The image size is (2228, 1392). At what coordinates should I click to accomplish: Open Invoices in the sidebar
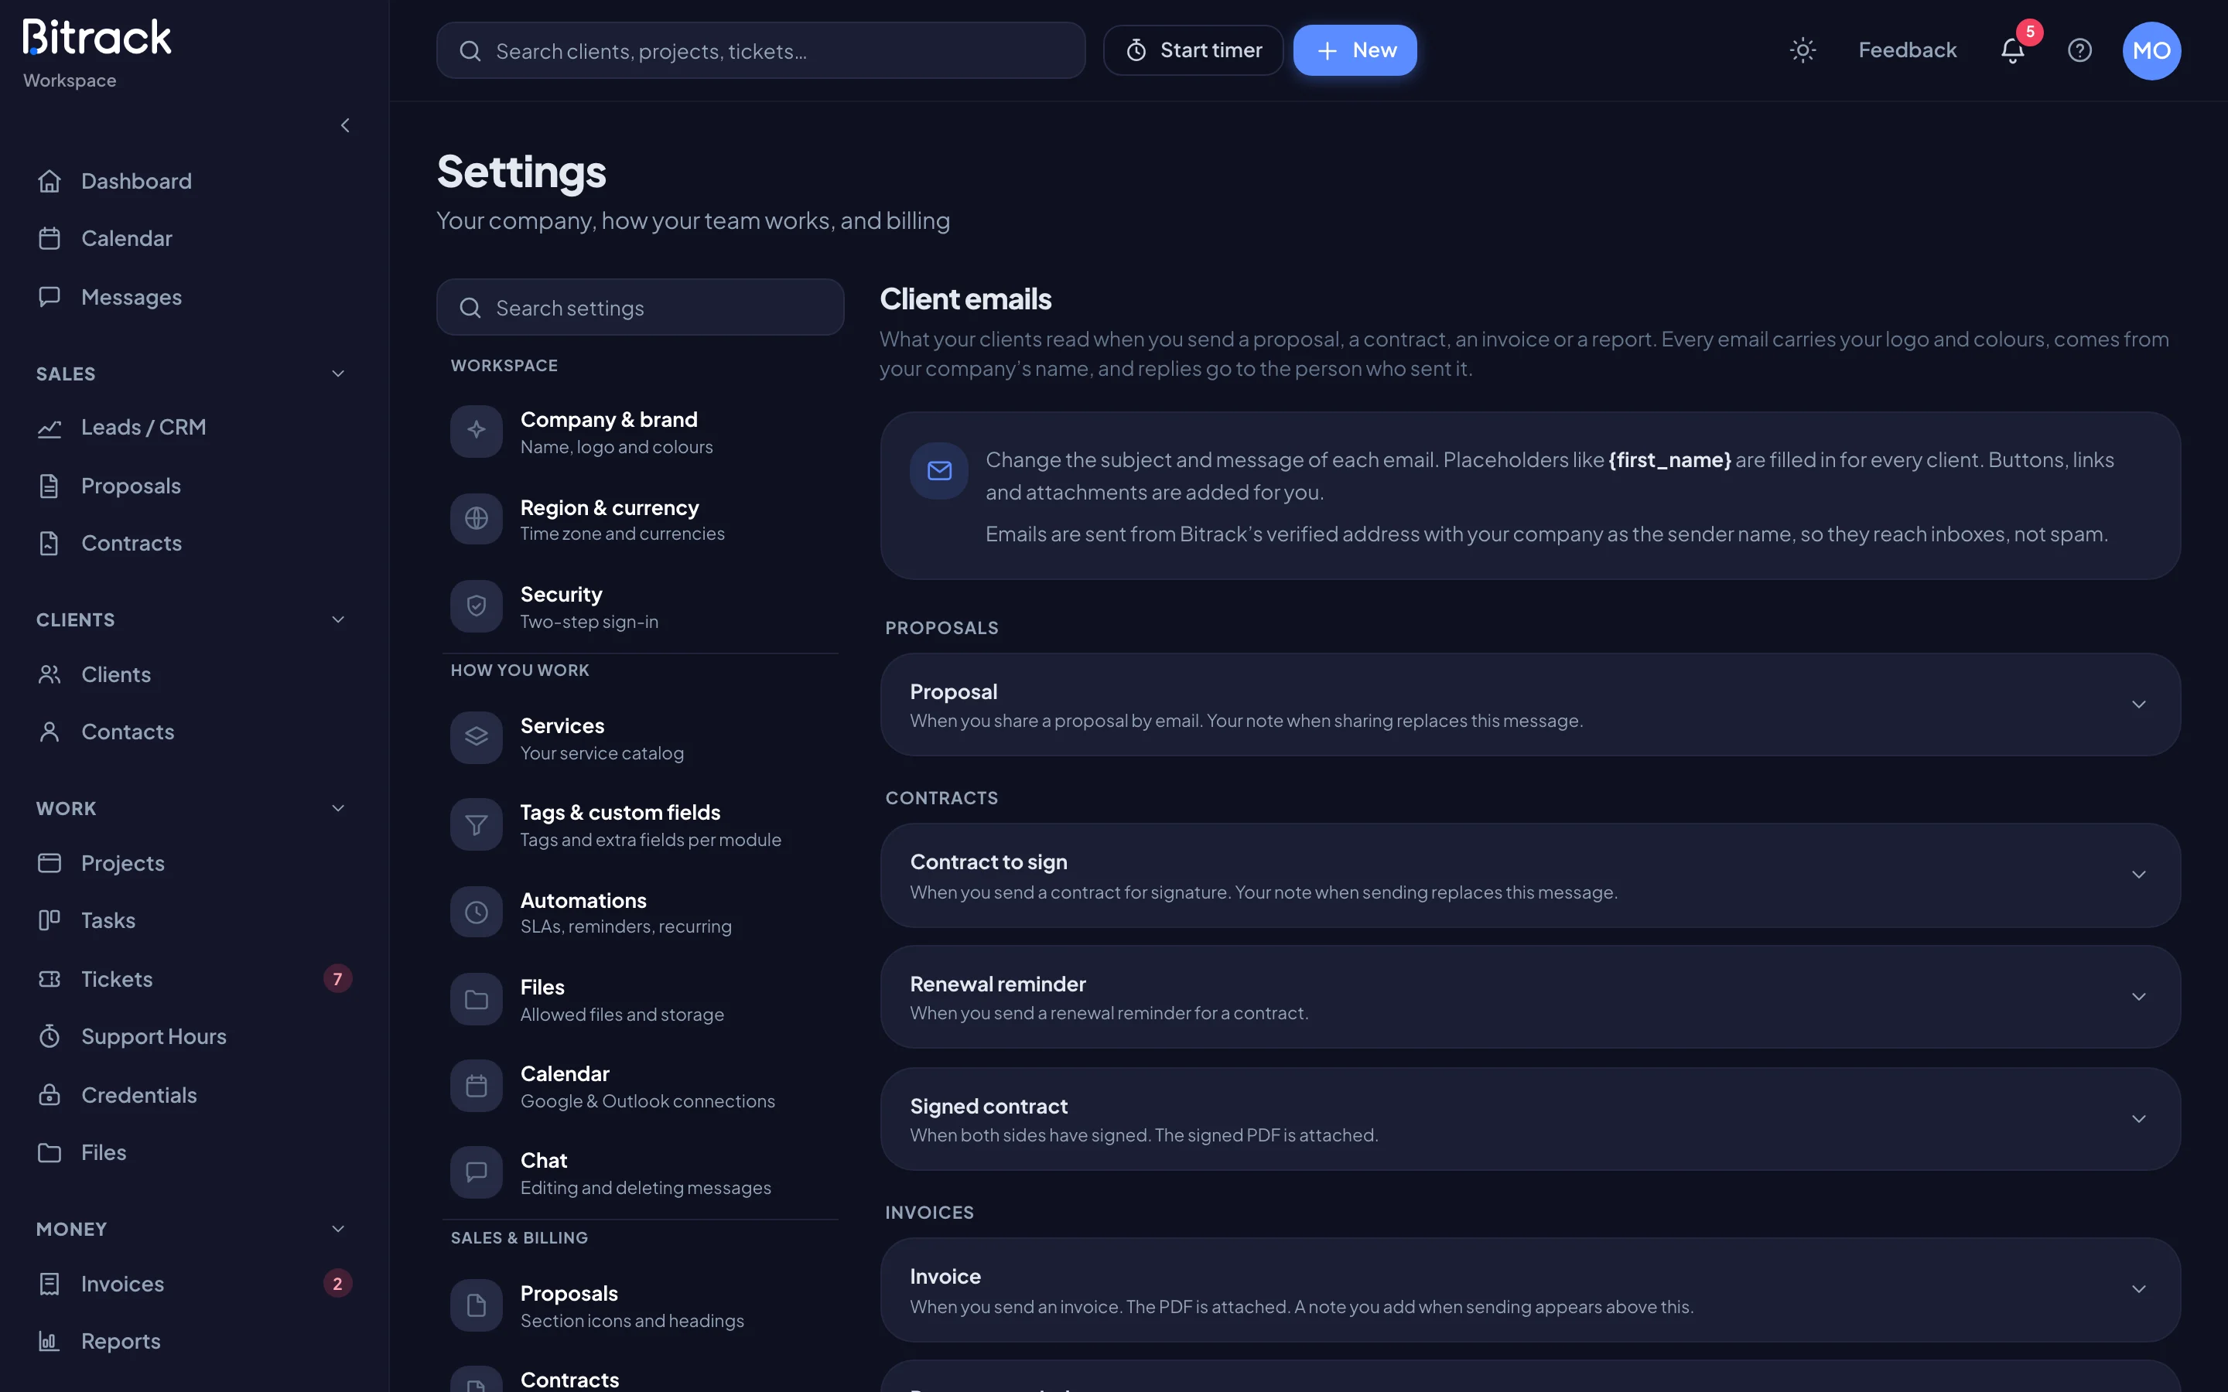pos(194,1284)
